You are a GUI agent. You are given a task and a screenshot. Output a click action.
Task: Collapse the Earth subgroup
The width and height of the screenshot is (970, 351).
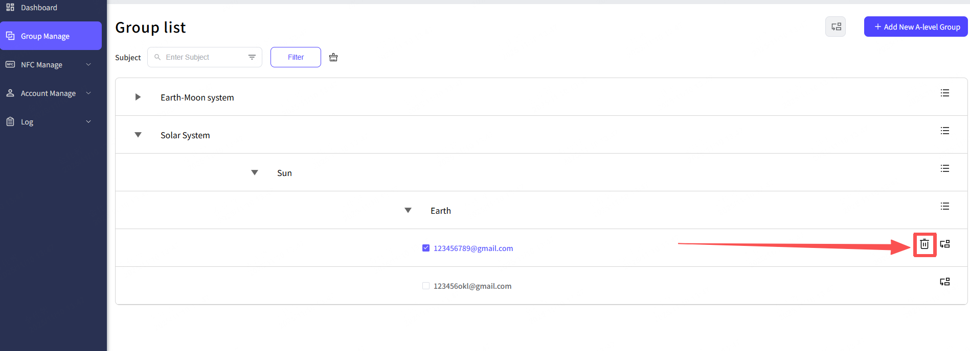(x=408, y=210)
